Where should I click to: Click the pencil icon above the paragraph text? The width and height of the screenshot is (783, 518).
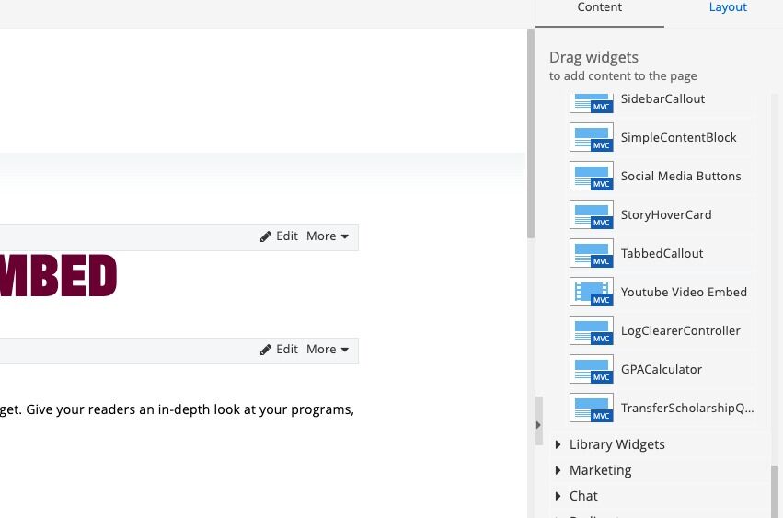click(x=266, y=350)
